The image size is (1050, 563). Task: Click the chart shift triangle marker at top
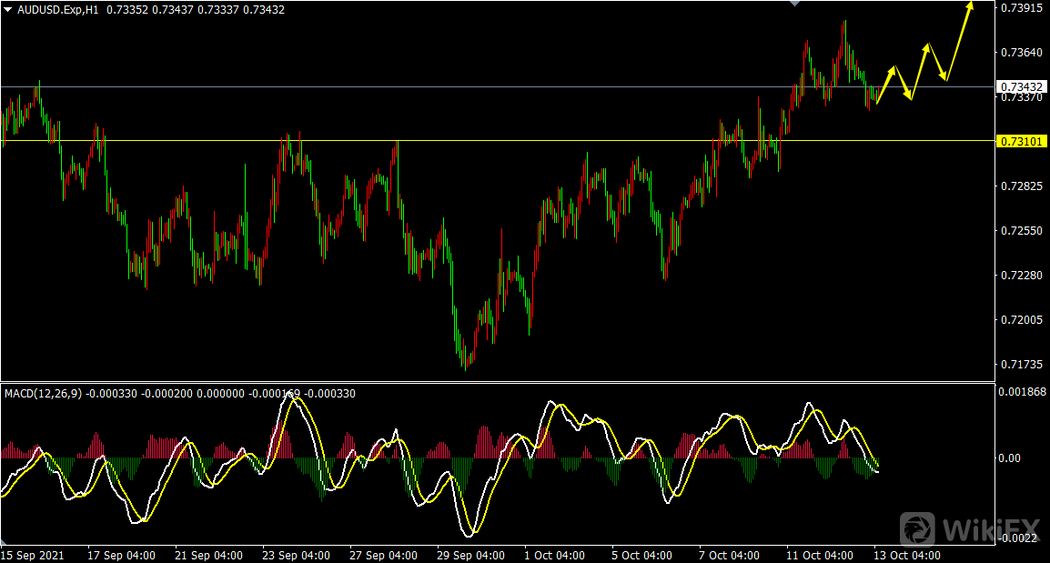[x=794, y=4]
